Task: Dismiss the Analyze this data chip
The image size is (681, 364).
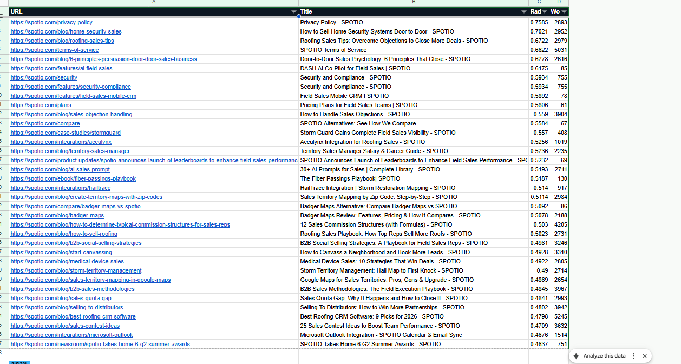Action: click(x=645, y=356)
